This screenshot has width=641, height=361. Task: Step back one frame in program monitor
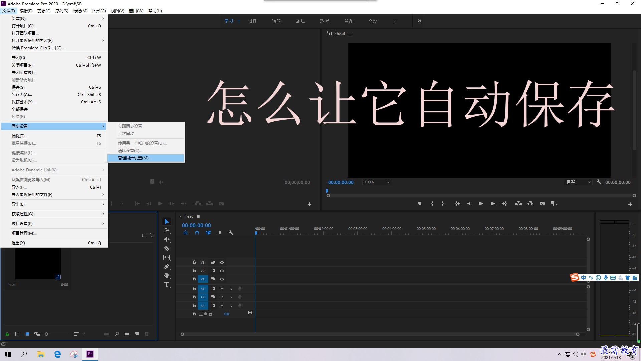click(x=469, y=204)
